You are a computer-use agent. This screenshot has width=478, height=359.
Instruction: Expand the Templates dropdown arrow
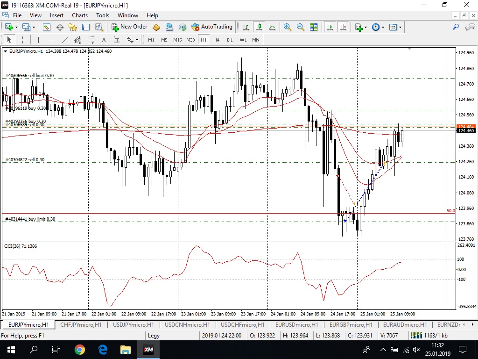pyautogui.click(x=400, y=27)
